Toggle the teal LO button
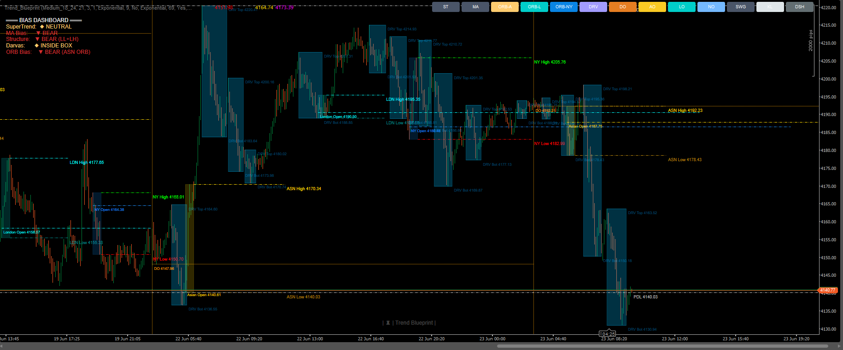Viewport: 843px width, 350px height. pos(682,7)
